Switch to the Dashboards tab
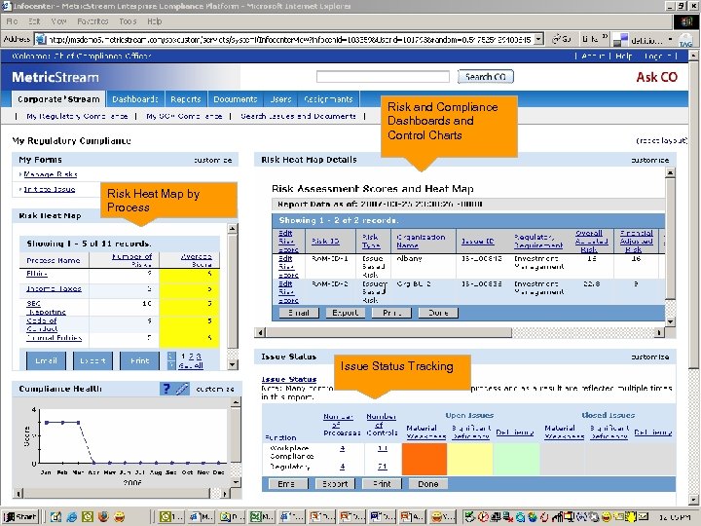 coord(135,98)
